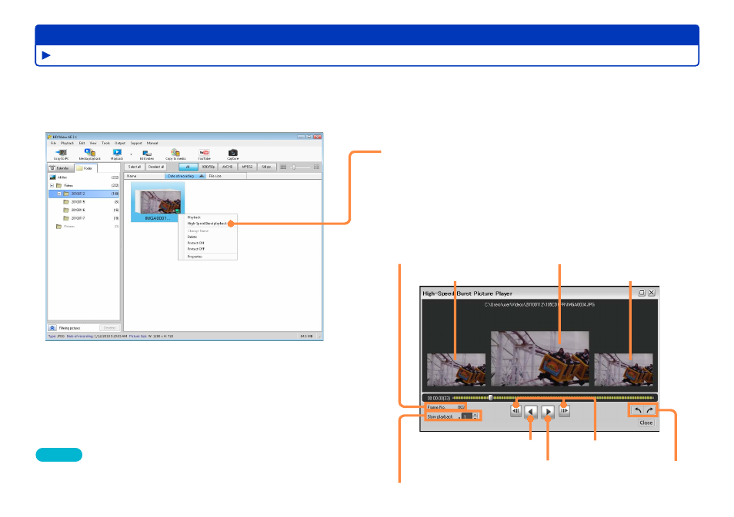Sort by the File size column header
This screenshot has width=734, height=517.
click(x=226, y=176)
